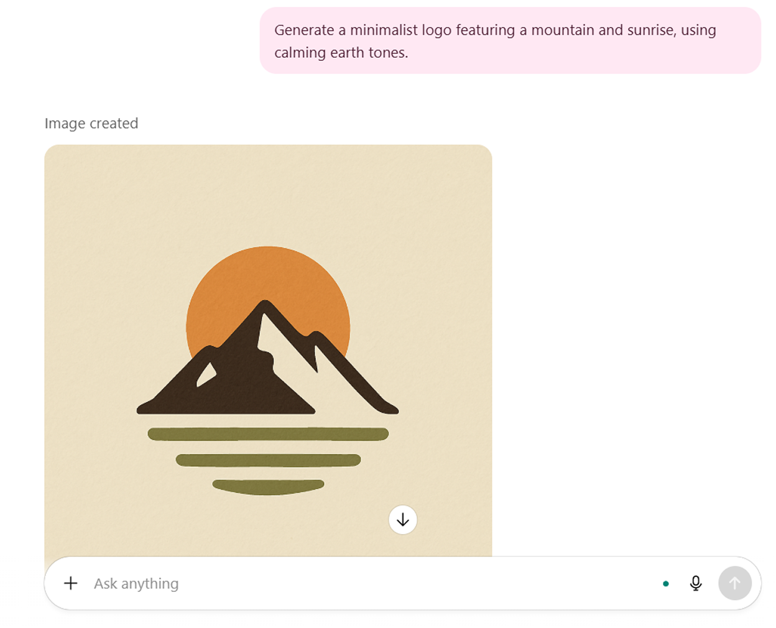Click inside the Ask anything input field
The width and height of the screenshot is (776, 628).
pos(249,583)
